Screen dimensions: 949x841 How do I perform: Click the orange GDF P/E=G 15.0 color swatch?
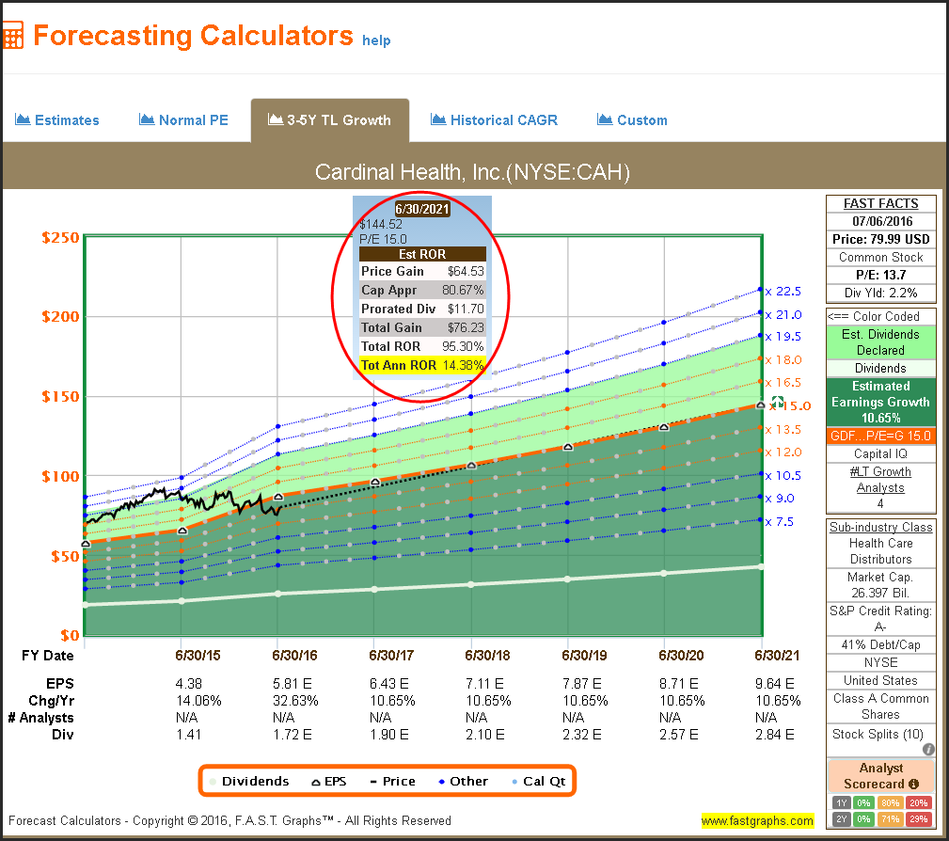880,436
